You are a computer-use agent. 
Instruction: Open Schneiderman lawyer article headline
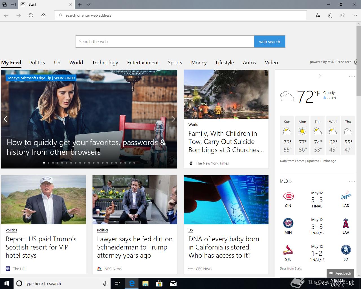coord(135,247)
